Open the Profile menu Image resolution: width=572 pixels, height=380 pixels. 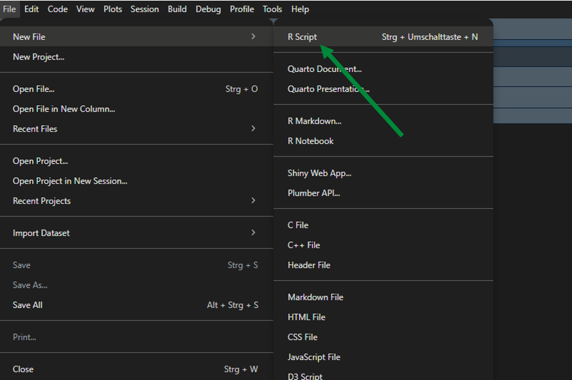(x=242, y=9)
